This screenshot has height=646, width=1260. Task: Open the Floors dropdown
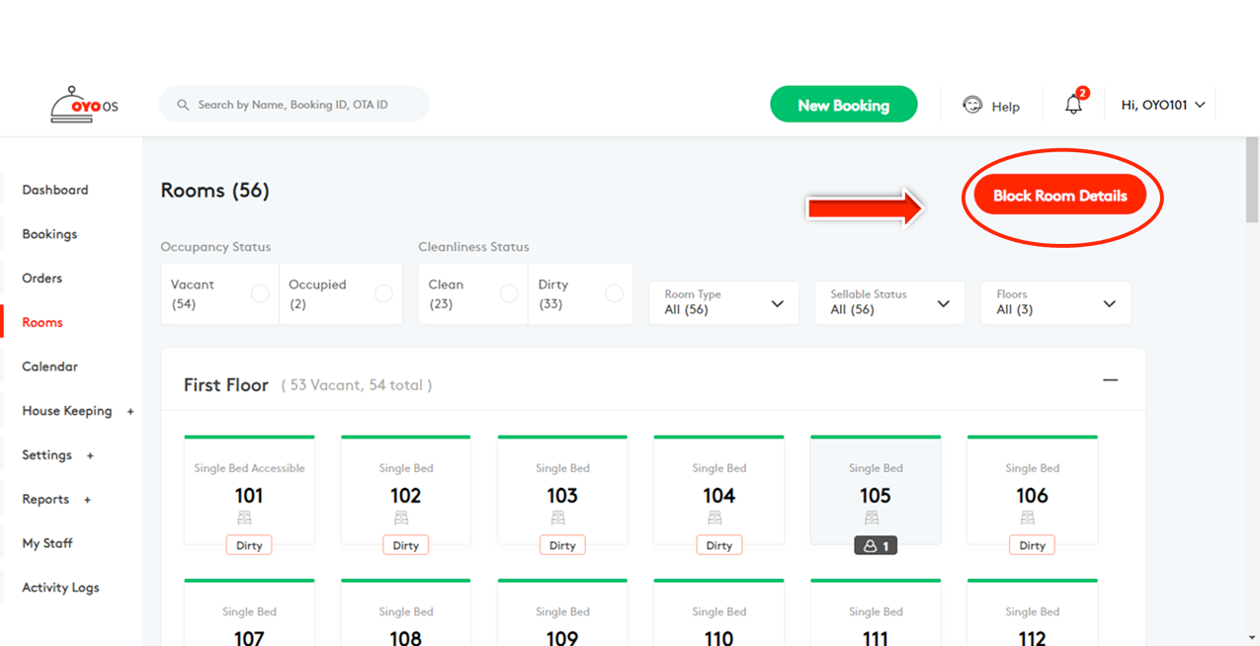coord(1055,302)
